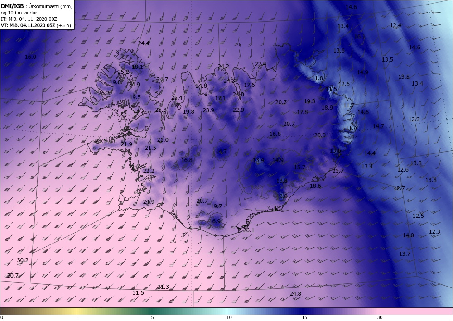This screenshot has height=321, width=453.
Task: Click the map value "24.4"
Action: point(144,43)
